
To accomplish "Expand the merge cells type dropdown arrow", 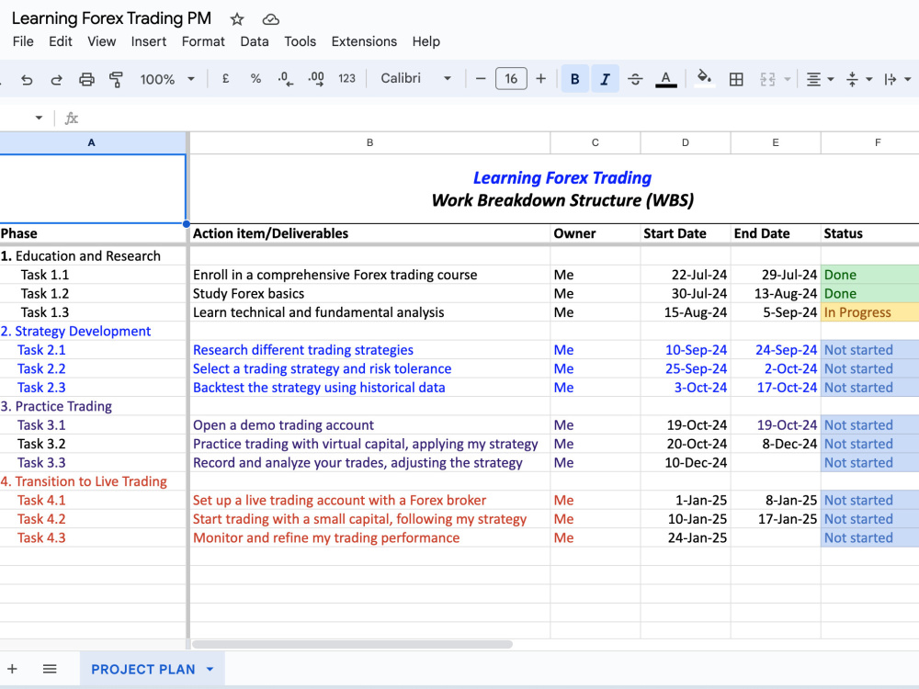I will [x=788, y=79].
